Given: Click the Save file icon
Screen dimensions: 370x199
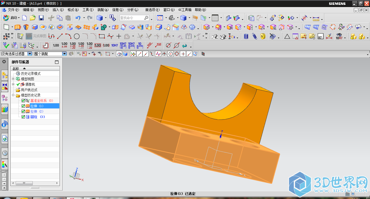Looking at the screenshot, I should [41, 18].
